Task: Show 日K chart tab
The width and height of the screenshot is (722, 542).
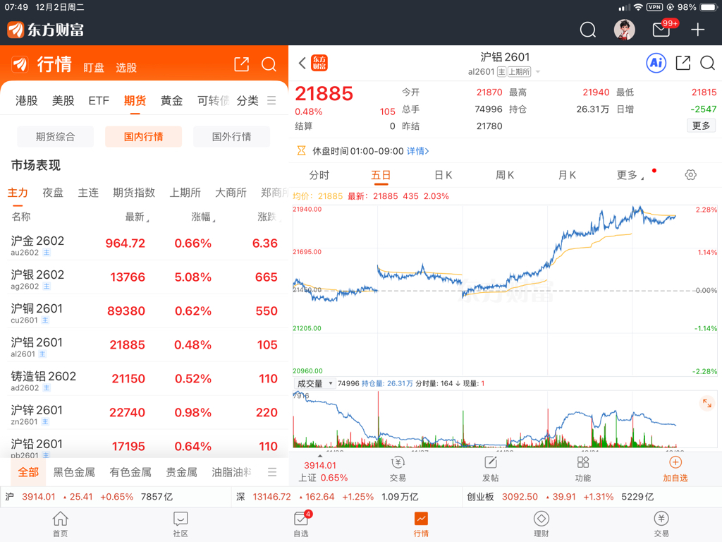Action: click(443, 175)
